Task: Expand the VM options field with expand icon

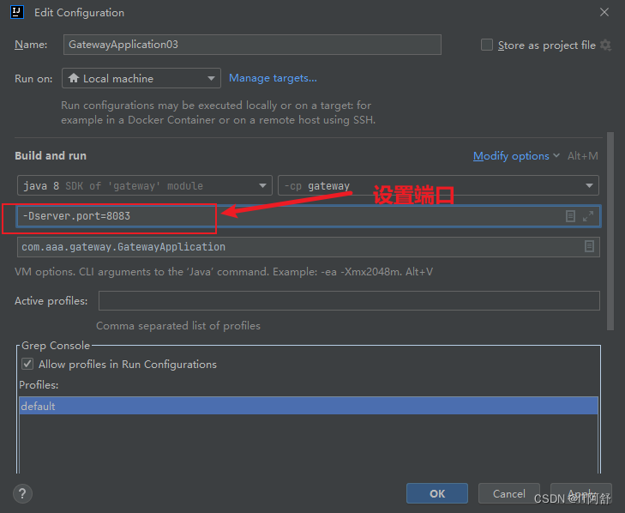Action: coord(588,216)
